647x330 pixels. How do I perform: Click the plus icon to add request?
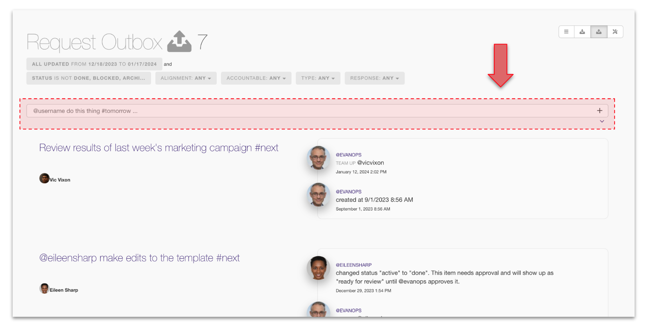coord(599,111)
